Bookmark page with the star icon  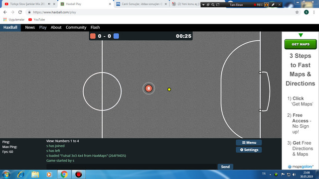[297, 12]
